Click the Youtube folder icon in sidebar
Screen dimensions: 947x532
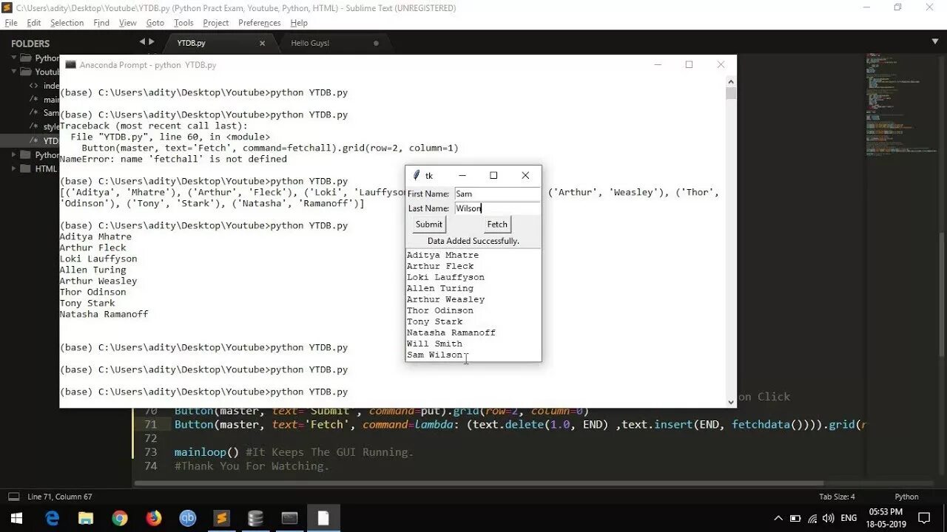tap(27, 72)
